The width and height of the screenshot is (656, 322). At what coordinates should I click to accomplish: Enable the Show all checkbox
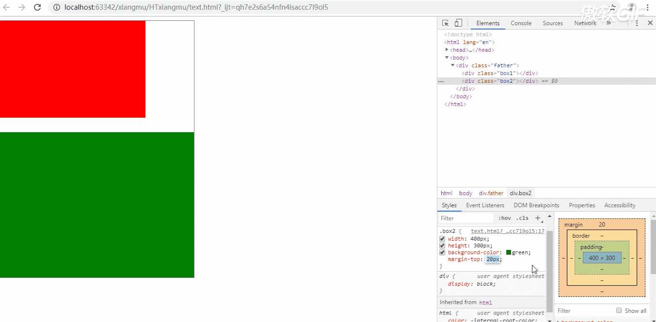point(619,310)
